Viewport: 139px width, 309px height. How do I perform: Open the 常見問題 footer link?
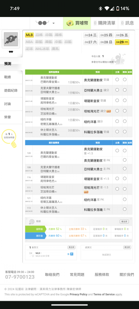coord(77,274)
